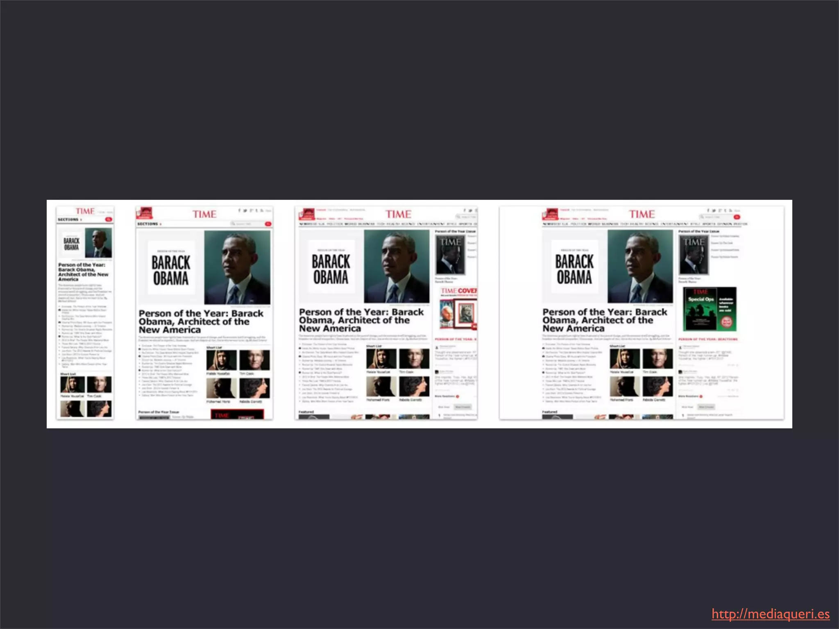The height and width of the screenshot is (629, 839).
Task: Click the Special Ops ad in widest layout
Action: click(710, 309)
